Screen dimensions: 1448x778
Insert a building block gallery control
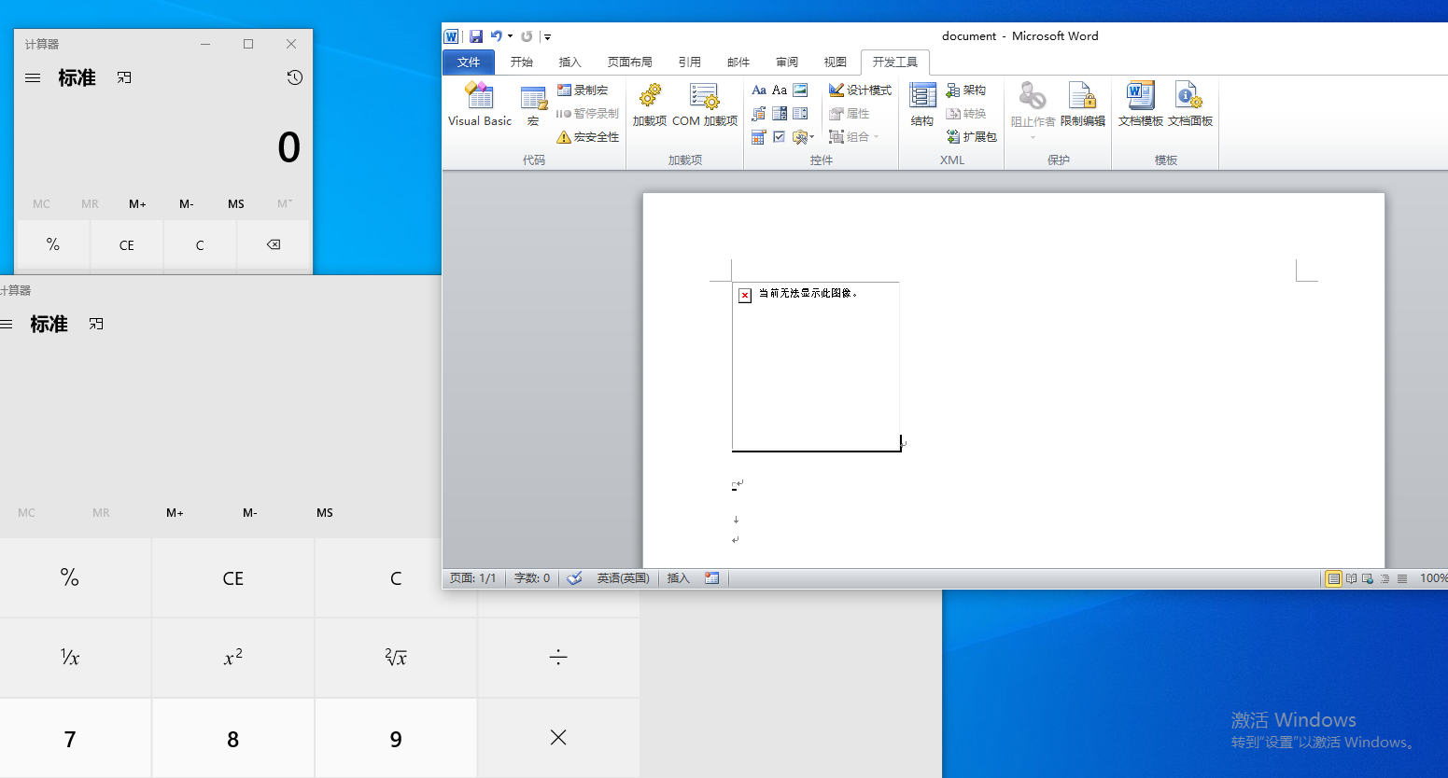point(759,114)
